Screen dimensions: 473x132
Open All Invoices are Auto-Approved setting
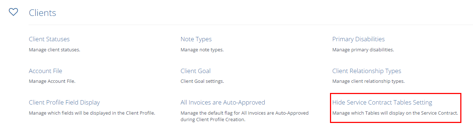point(223,102)
